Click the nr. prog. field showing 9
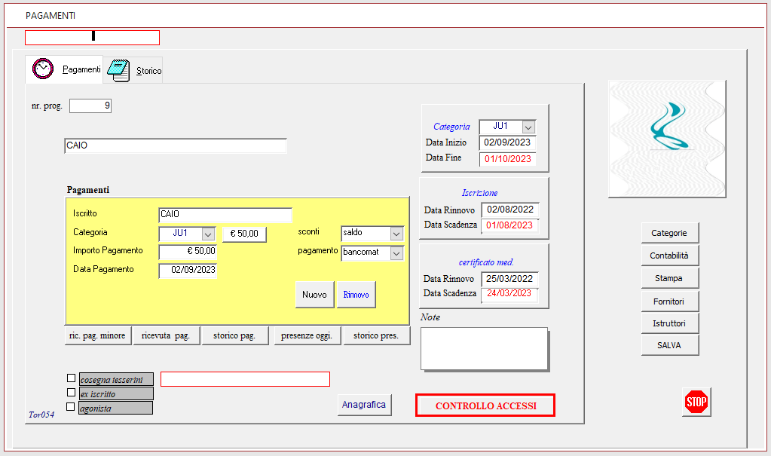The image size is (771, 456). pyautogui.click(x=90, y=106)
